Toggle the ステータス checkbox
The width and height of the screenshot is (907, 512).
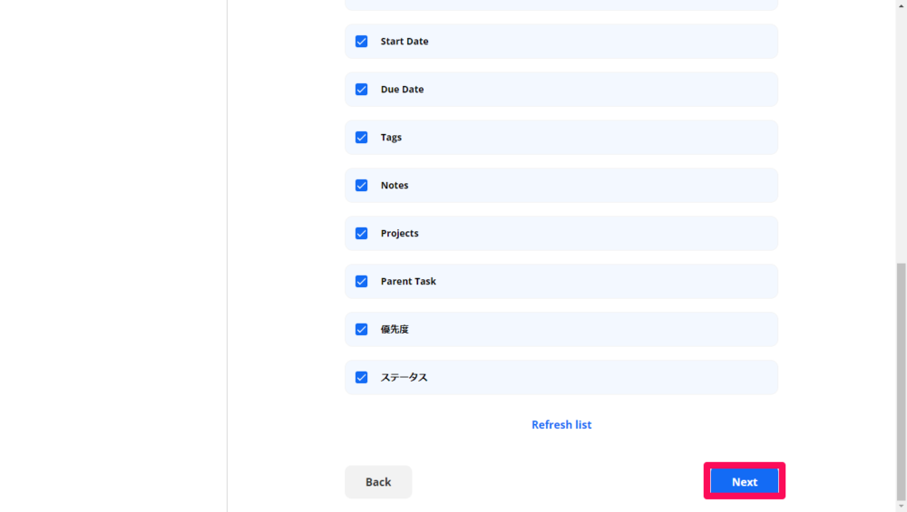point(361,378)
